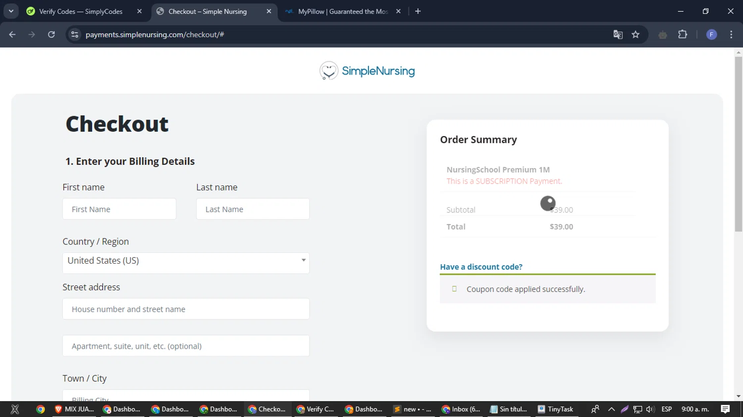743x417 pixels.
Task: Click the browser forward arrow
Action: pos(32,35)
